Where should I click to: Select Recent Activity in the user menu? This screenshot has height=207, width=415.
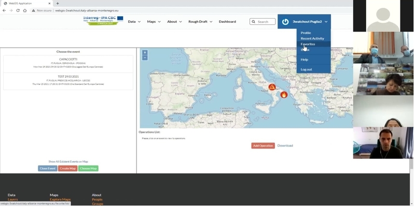pyautogui.click(x=312, y=38)
